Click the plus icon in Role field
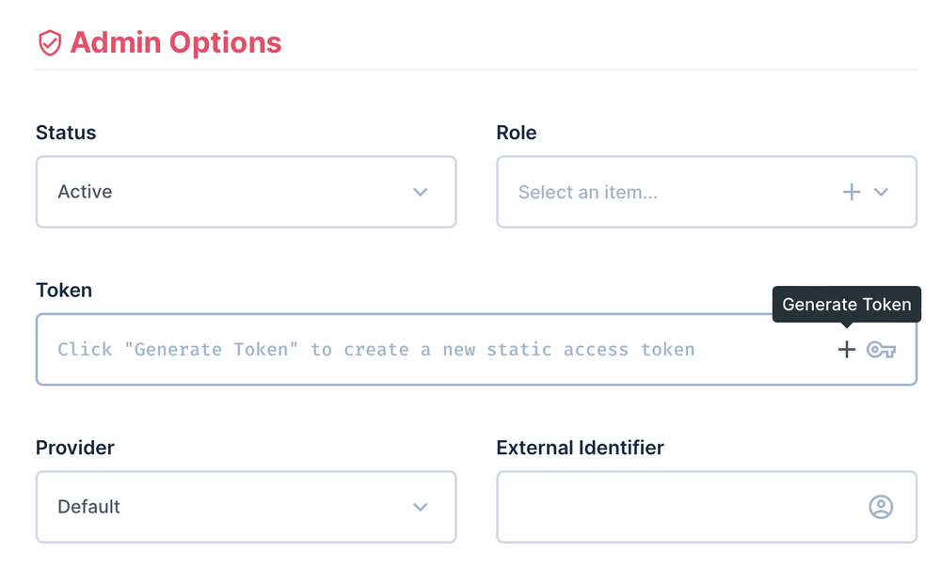 pos(852,192)
